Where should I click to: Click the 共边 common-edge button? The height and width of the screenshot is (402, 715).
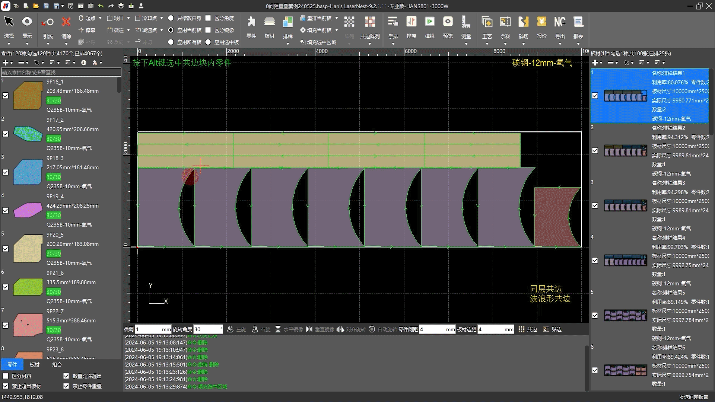click(x=528, y=329)
